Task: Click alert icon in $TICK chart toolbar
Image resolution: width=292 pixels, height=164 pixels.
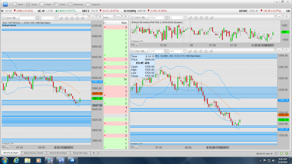Action: click(206, 18)
